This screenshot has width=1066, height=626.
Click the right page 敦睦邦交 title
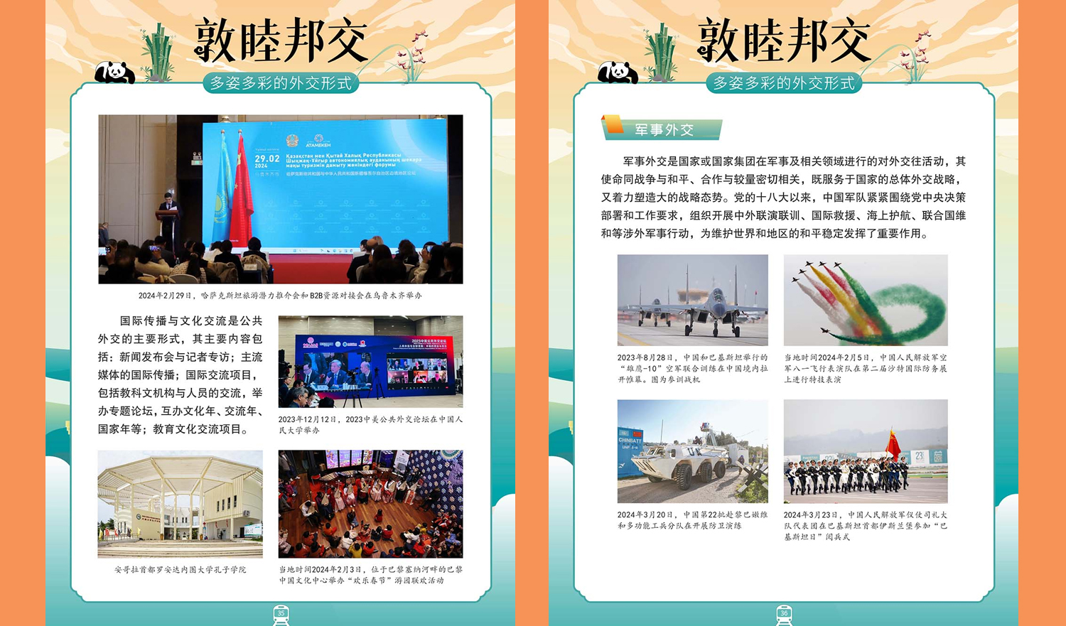(783, 41)
